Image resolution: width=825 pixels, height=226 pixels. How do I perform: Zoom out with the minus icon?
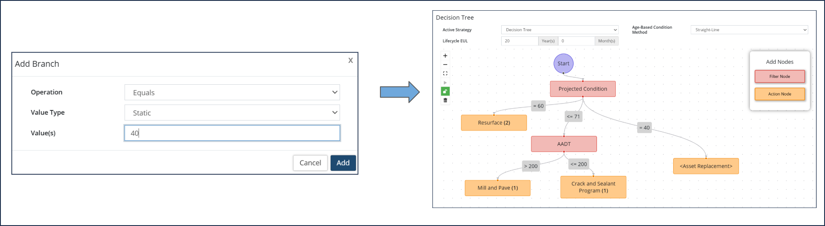[x=445, y=65]
